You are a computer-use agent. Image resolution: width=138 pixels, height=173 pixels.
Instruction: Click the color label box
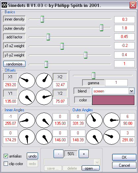[83, 100]
